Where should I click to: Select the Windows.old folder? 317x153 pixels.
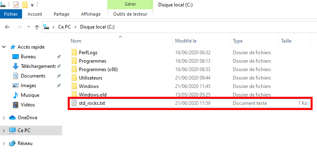click(x=93, y=95)
